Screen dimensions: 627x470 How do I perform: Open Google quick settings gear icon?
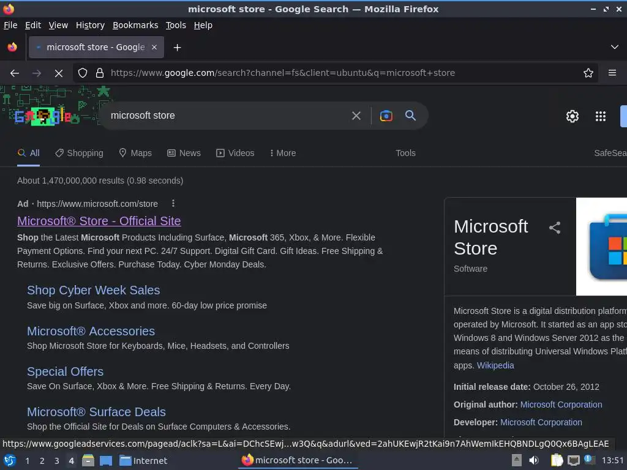click(573, 116)
